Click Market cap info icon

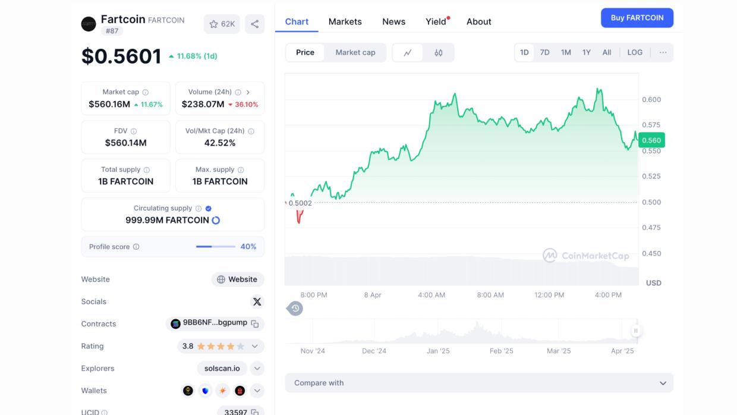pos(146,92)
